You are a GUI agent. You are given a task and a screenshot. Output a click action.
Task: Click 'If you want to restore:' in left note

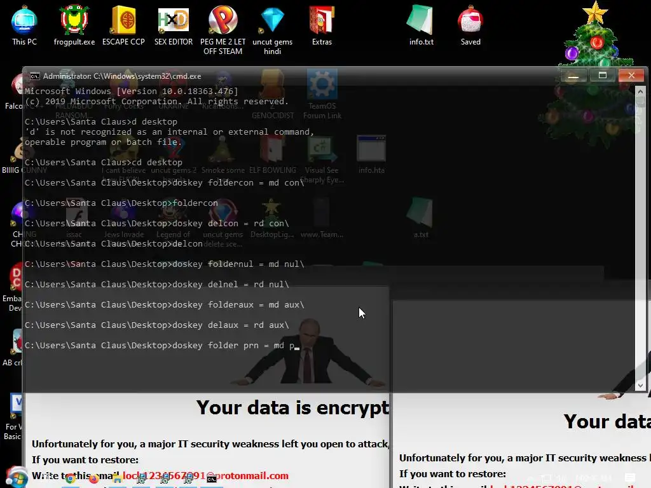pyautogui.click(x=85, y=460)
